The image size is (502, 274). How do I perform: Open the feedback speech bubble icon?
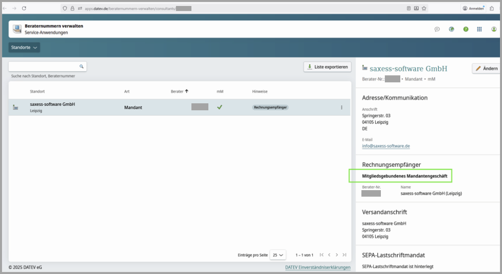[x=437, y=29]
